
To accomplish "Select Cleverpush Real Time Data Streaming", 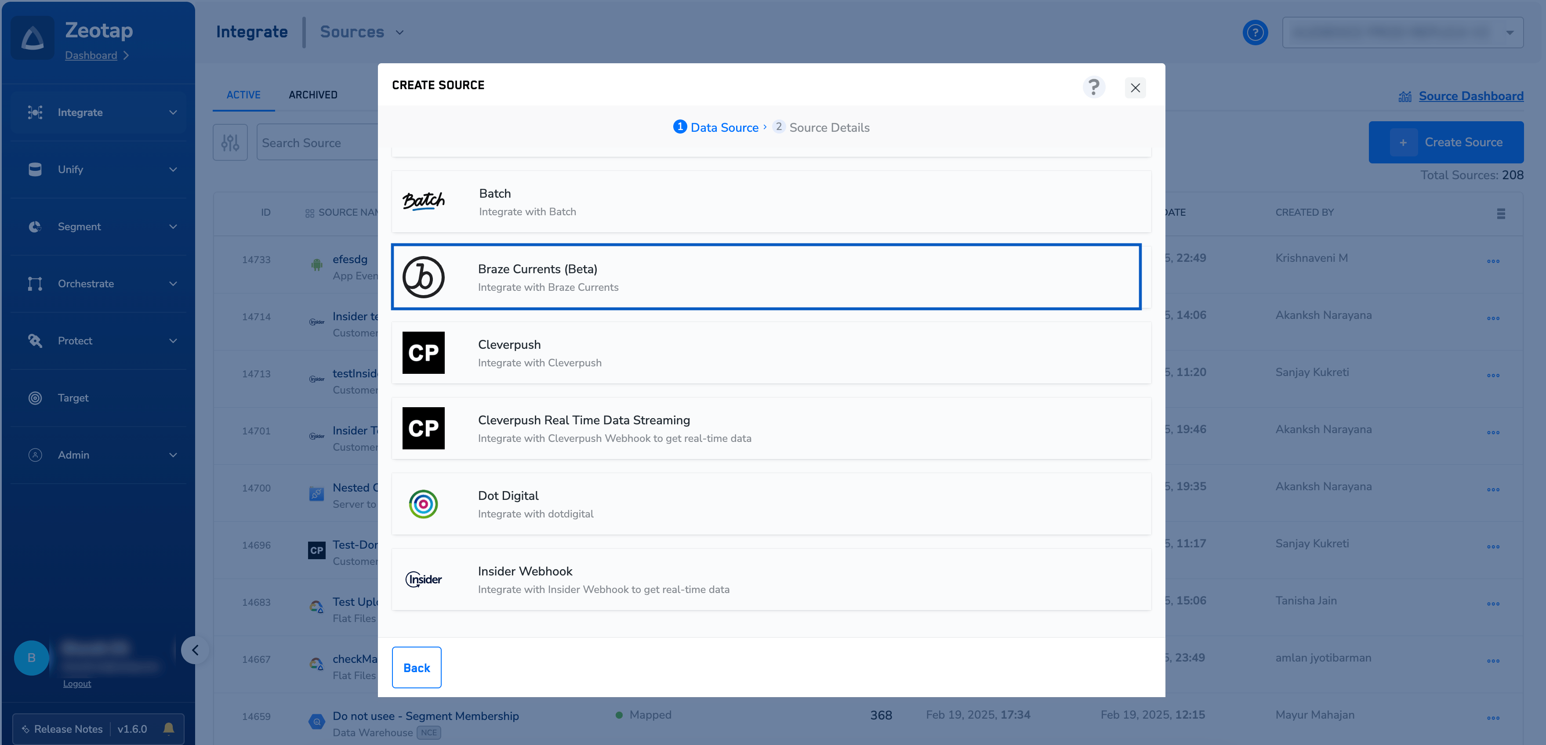I will 771,428.
